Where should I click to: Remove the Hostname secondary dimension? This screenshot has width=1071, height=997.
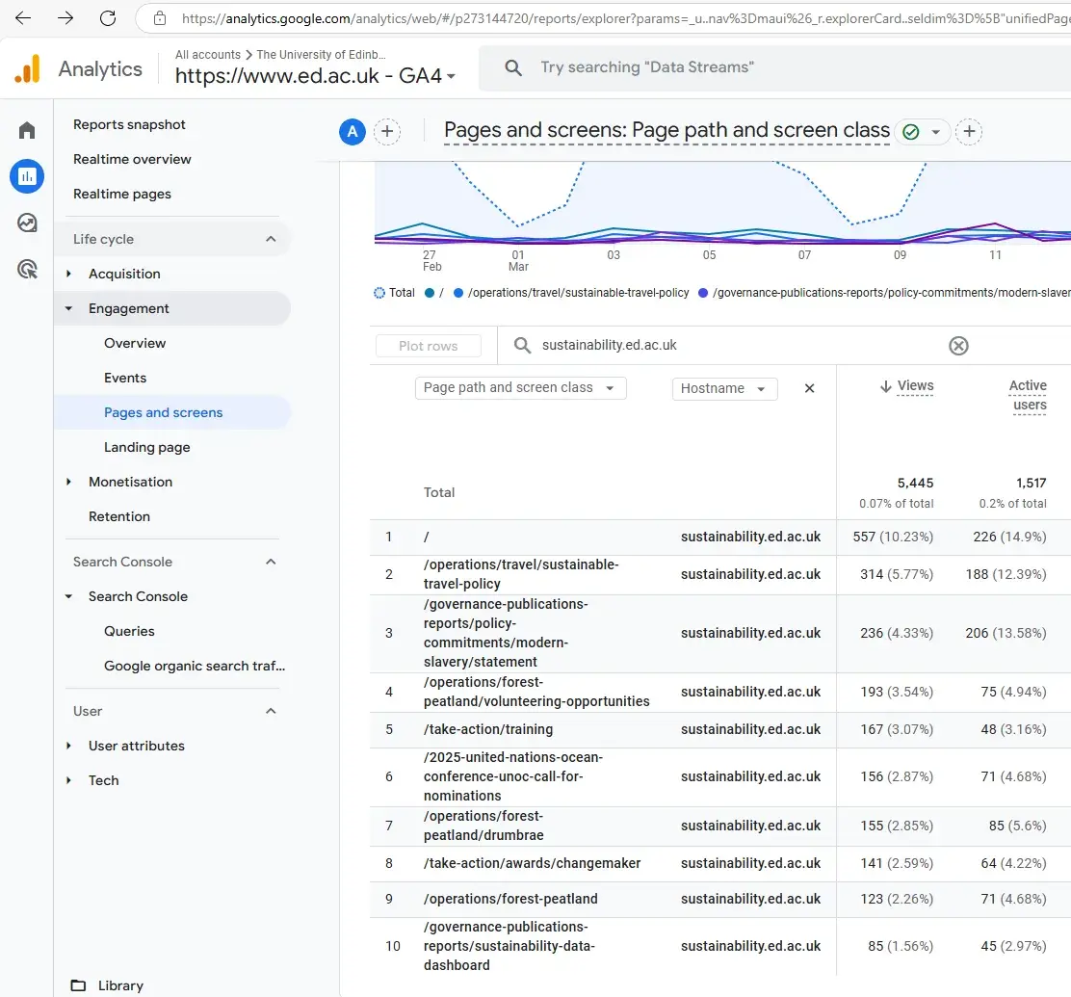(x=809, y=388)
